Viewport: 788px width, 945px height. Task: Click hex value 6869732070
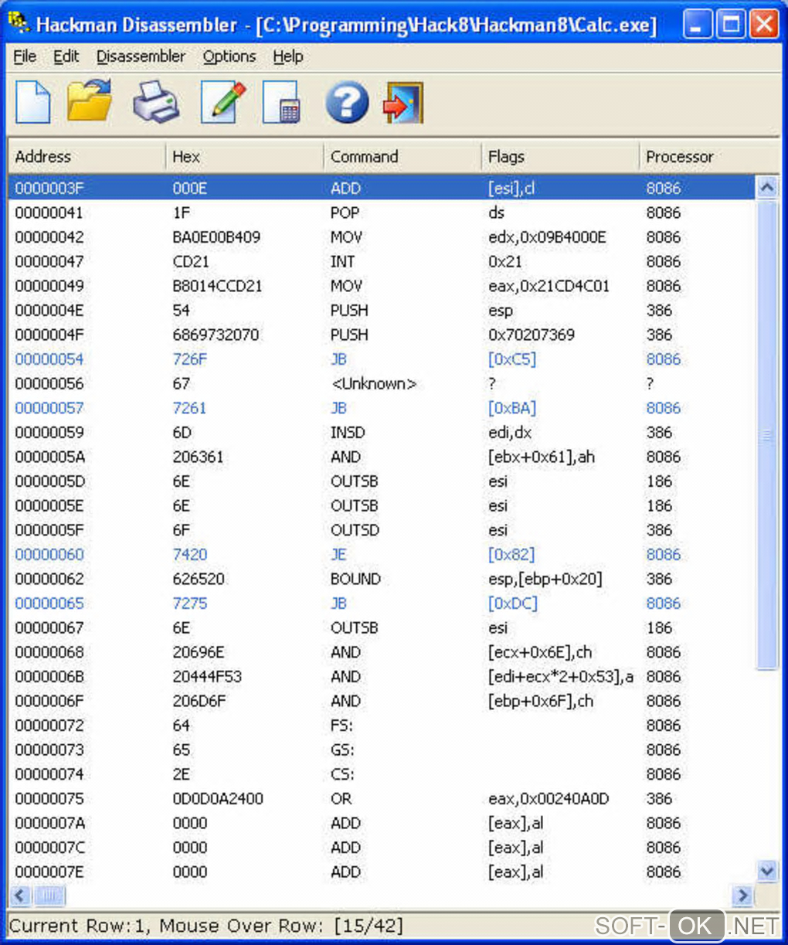(216, 335)
